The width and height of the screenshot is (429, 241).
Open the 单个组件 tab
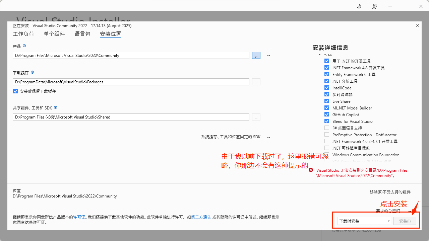pyautogui.click(x=54, y=34)
